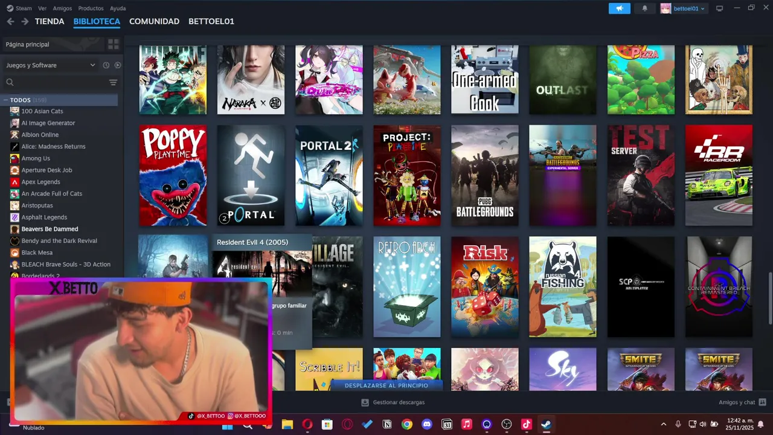Select the Portal 2 cover
The width and height of the screenshot is (773, 435).
pyautogui.click(x=329, y=175)
